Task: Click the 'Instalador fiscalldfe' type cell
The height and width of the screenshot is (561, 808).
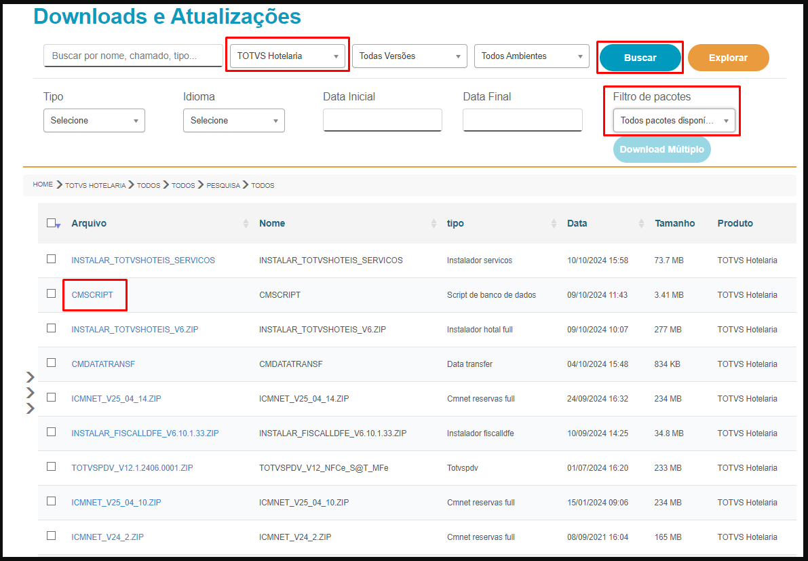Action: tap(480, 433)
